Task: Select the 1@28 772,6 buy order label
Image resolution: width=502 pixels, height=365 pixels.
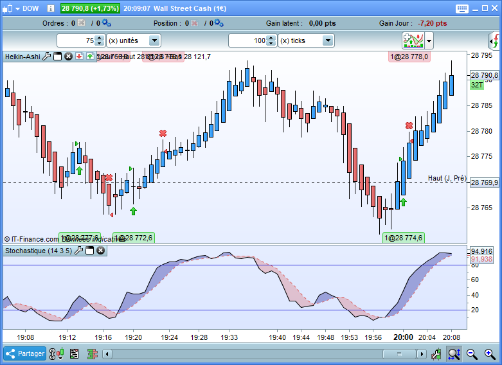Action: tap(134, 238)
